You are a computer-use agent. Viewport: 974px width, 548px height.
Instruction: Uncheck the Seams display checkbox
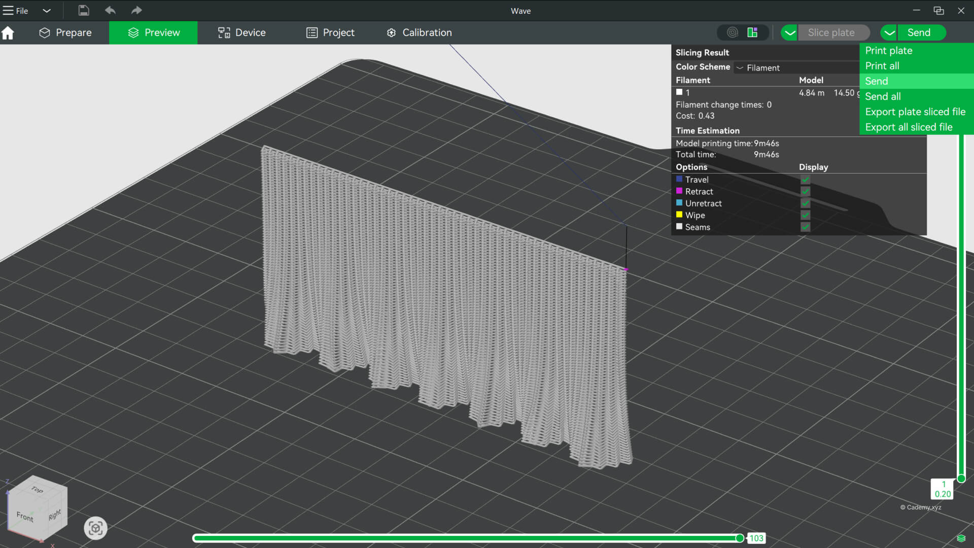click(805, 227)
